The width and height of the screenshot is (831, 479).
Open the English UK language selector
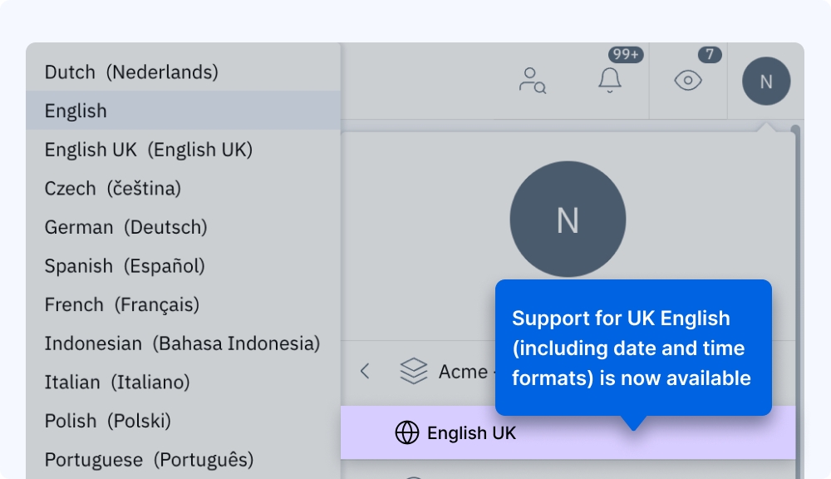click(x=471, y=432)
